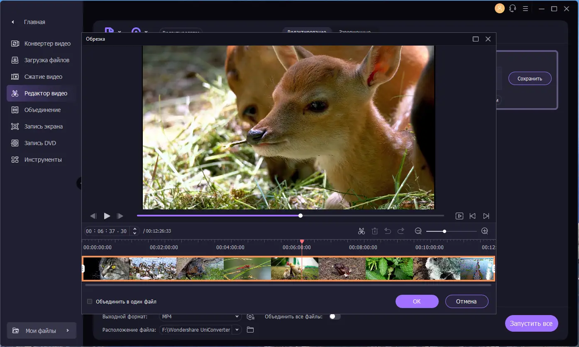Click the timeline zoom slider handle
579x347 pixels.
coord(445,231)
